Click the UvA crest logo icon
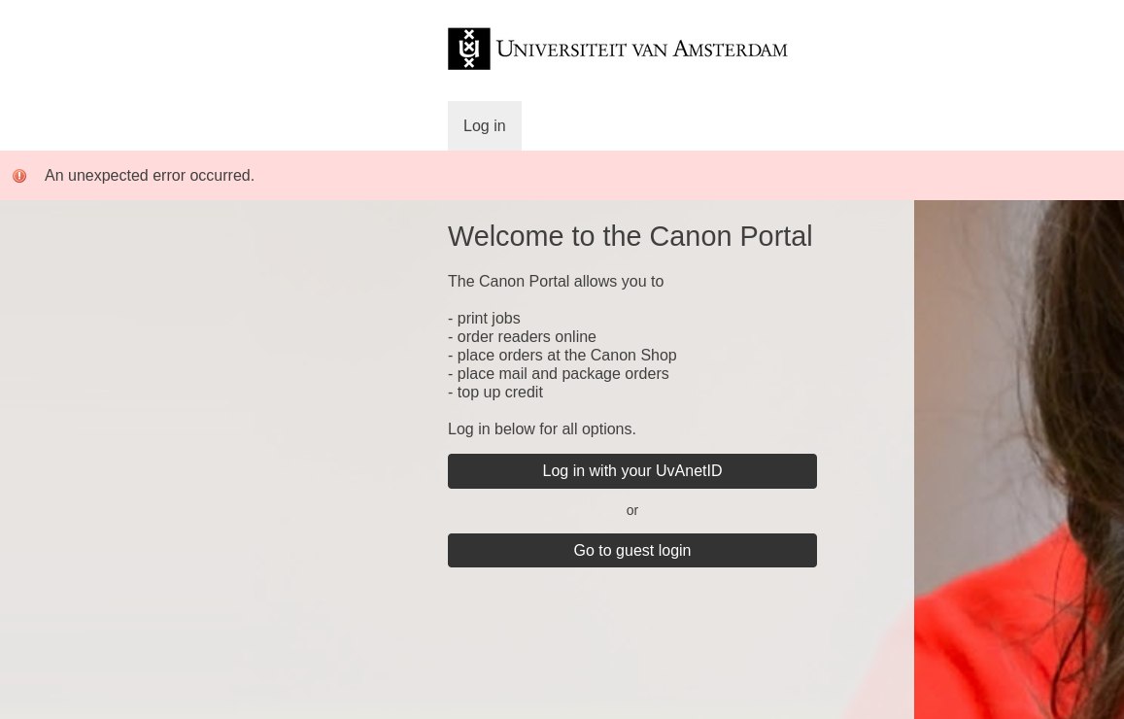This screenshot has width=1124, height=719. pos(468,49)
